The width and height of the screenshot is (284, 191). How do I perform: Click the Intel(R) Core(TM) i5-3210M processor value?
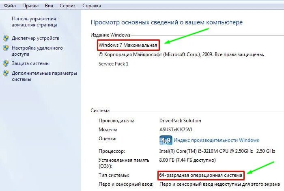(217, 151)
